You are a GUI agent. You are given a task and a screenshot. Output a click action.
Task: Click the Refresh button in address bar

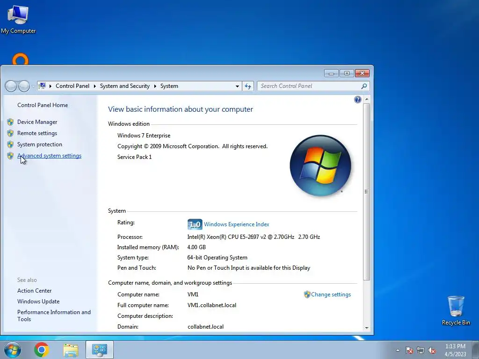[x=248, y=86]
